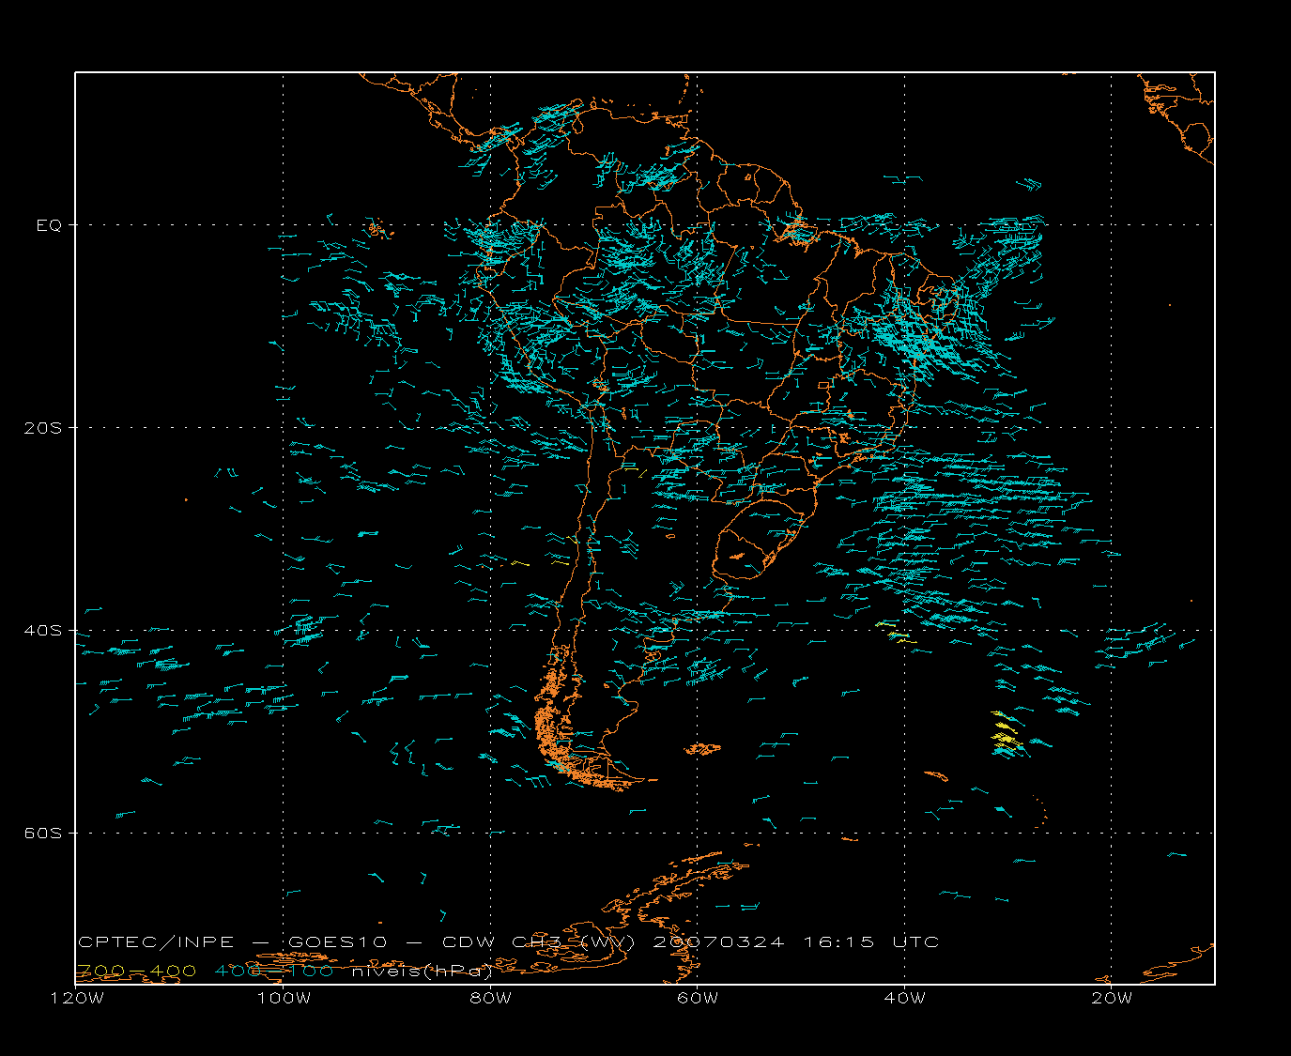Click the 60W longitude label

coord(698,998)
